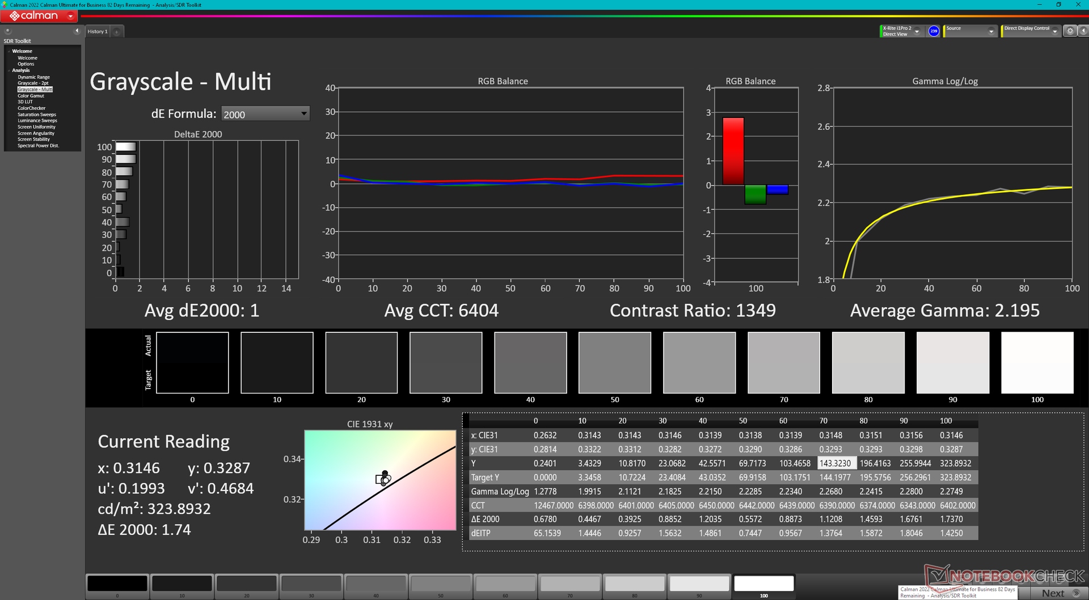Open the Dynamic Range page
This screenshot has height=600, width=1089.
pyautogui.click(x=33, y=77)
